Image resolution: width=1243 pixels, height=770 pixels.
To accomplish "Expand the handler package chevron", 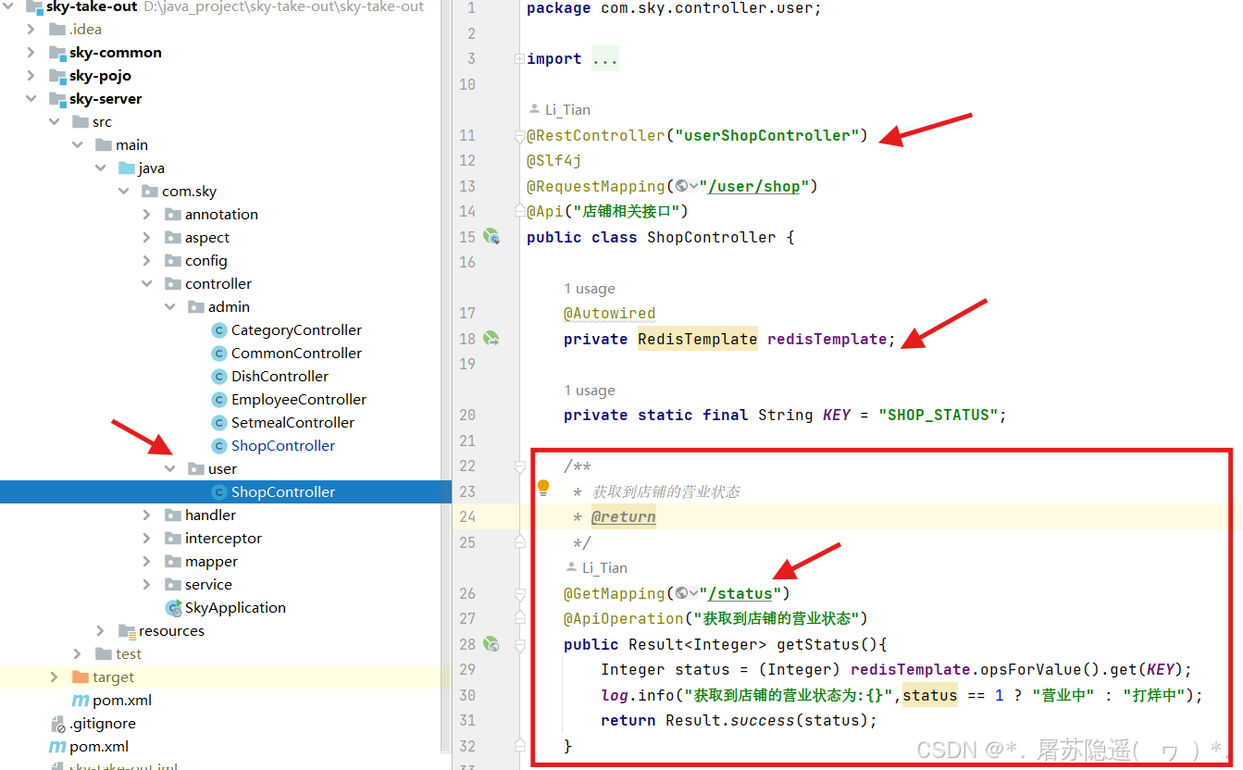I will tap(147, 515).
